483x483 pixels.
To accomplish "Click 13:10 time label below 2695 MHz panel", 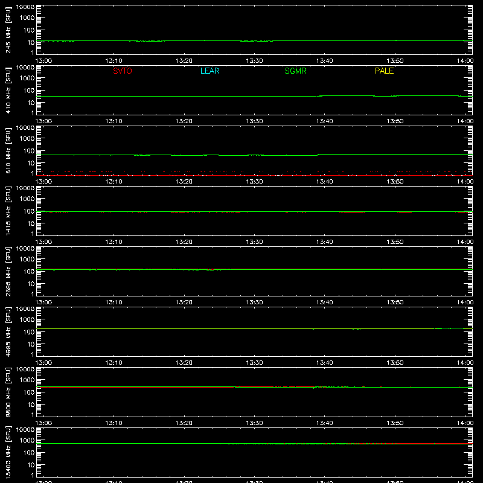I will tap(114, 302).
